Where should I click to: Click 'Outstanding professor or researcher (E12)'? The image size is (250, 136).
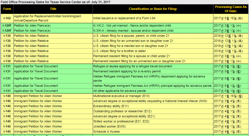[x=122, y=111]
